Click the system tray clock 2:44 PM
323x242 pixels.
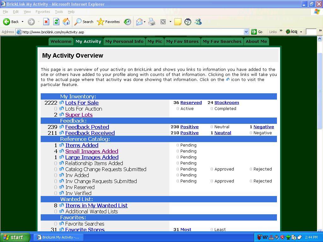[311, 237]
